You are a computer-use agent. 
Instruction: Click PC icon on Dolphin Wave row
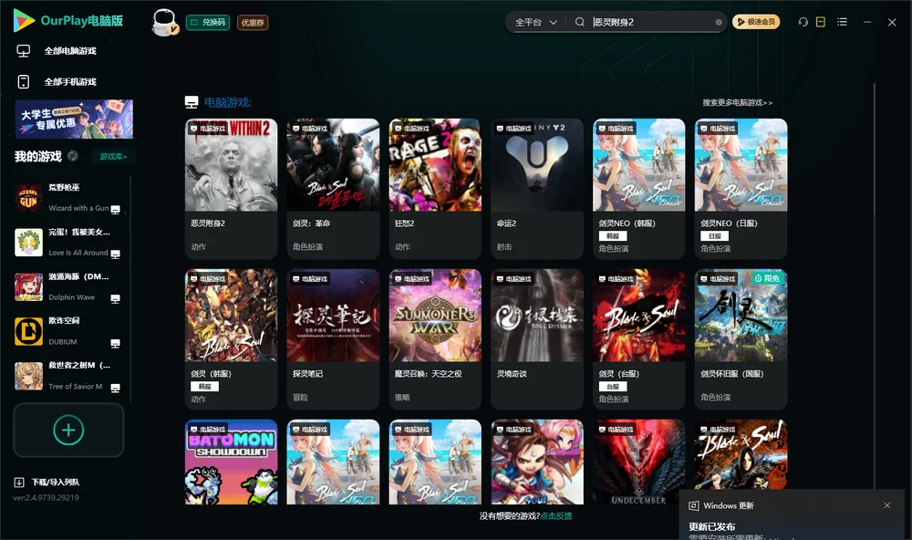click(115, 298)
